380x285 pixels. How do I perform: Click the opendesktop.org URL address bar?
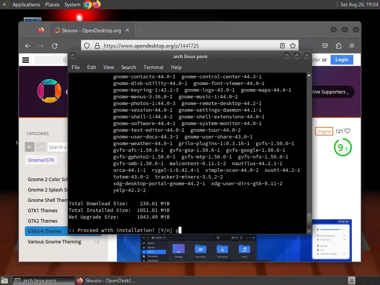190,46
